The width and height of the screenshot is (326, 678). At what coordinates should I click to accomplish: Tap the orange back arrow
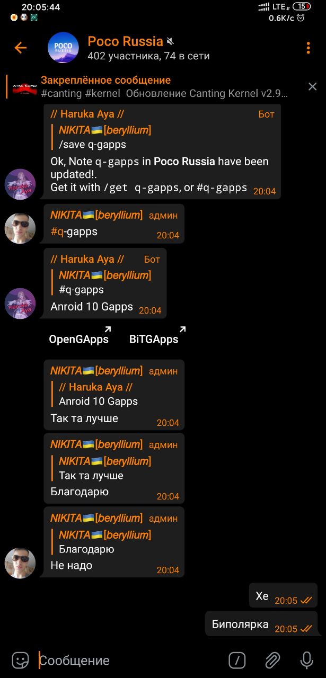(20, 48)
